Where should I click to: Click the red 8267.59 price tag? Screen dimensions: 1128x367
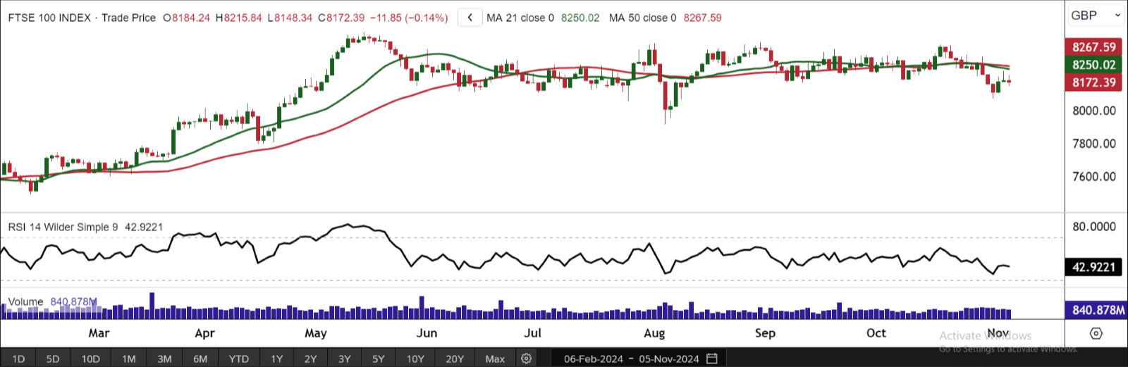coord(1094,47)
